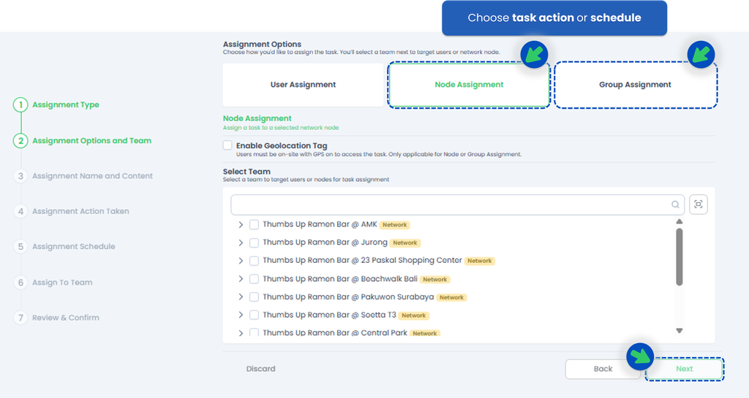The image size is (749, 398).
Task: Choose the User Assignment option
Action: click(x=303, y=85)
